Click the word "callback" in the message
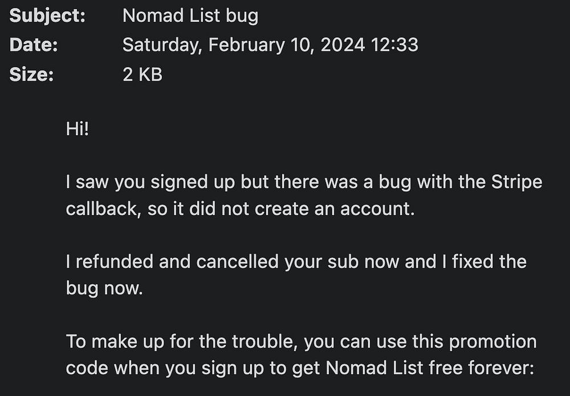570x396 pixels. pos(102,209)
